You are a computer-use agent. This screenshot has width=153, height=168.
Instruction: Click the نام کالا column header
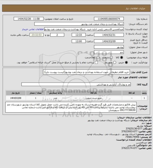93,93
